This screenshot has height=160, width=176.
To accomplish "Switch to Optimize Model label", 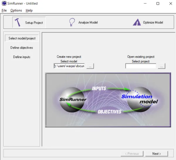I will 153,22.
